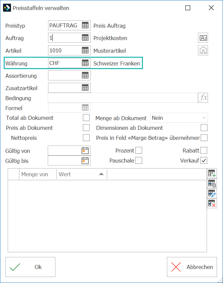Open calendar picker for Gültig bis

tap(85, 161)
